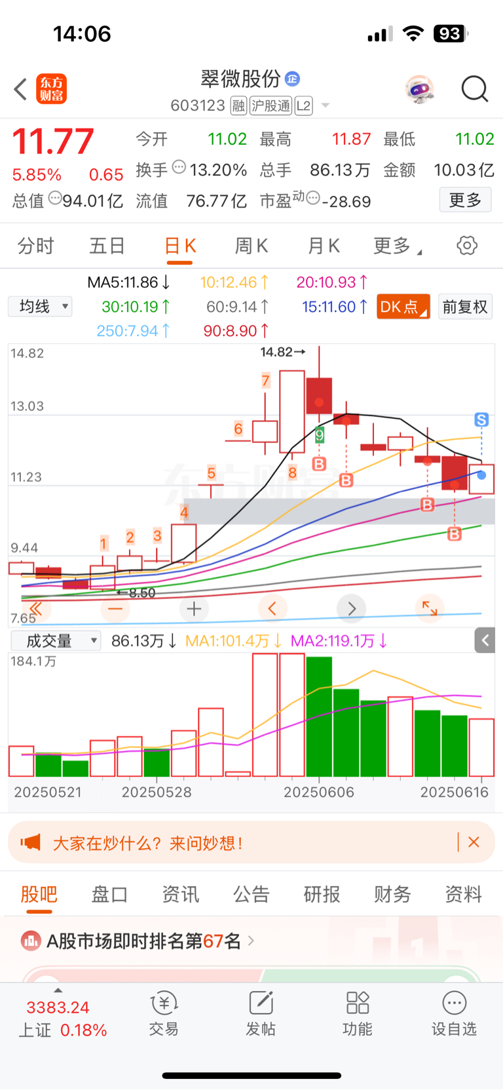Select the 日K tab
The width and height of the screenshot is (503, 1090).
click(x=180, y=246)
